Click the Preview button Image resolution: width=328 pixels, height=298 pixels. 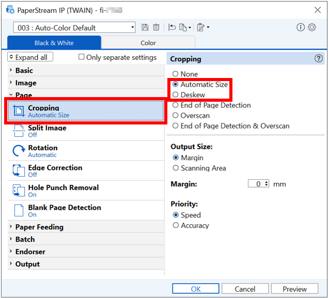294,289
